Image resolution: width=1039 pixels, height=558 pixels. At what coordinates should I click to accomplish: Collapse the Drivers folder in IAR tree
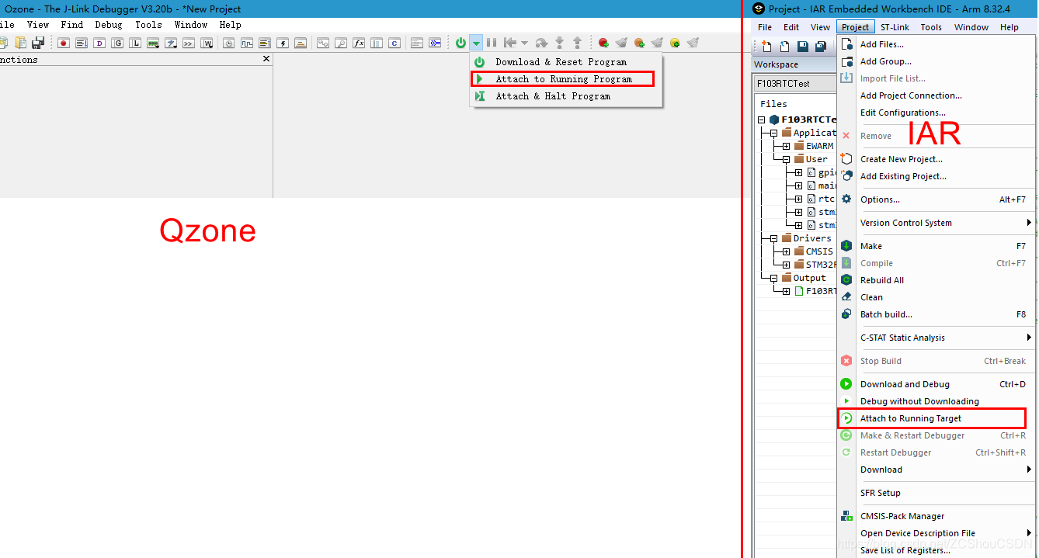pyautogui.click(x=773, y=238)
